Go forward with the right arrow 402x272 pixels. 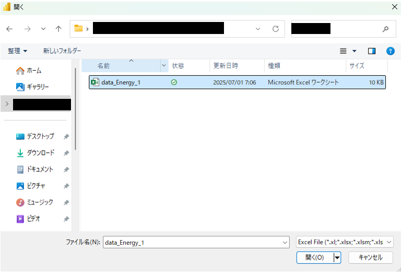tap(28, 29)
